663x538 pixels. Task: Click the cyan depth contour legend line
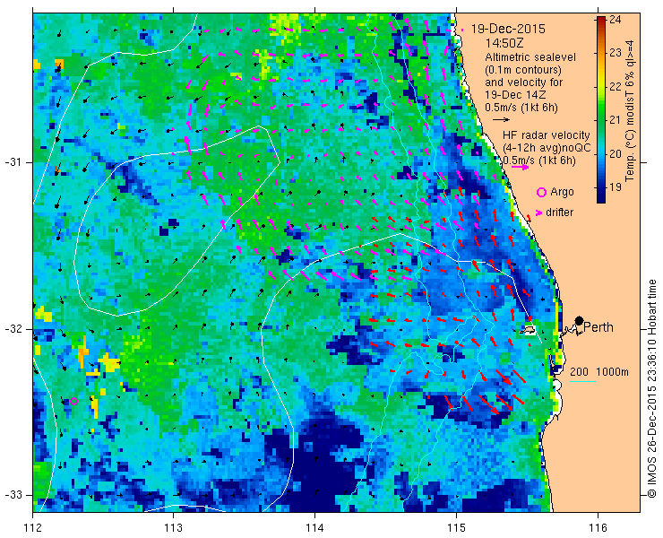[x=582, y=382]
